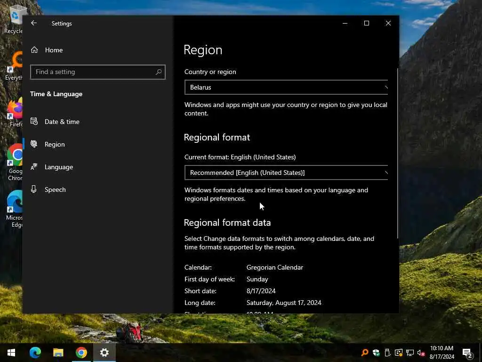Click the Microsoft Edge desktop shortcut

[x=15, y=209]
